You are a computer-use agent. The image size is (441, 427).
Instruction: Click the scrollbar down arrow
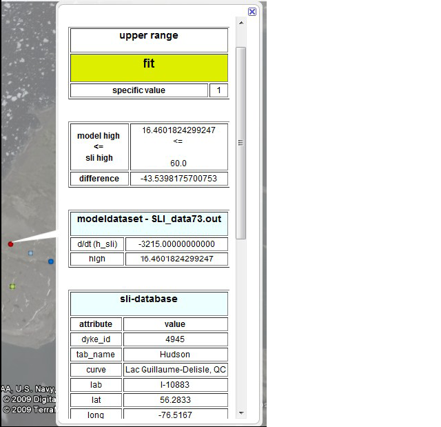click(241, 413)
